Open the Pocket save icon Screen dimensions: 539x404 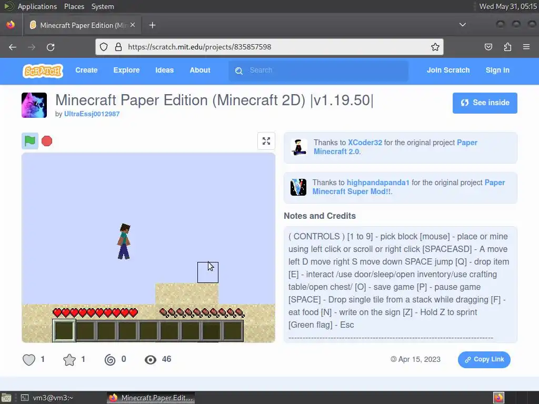point(488,47)
